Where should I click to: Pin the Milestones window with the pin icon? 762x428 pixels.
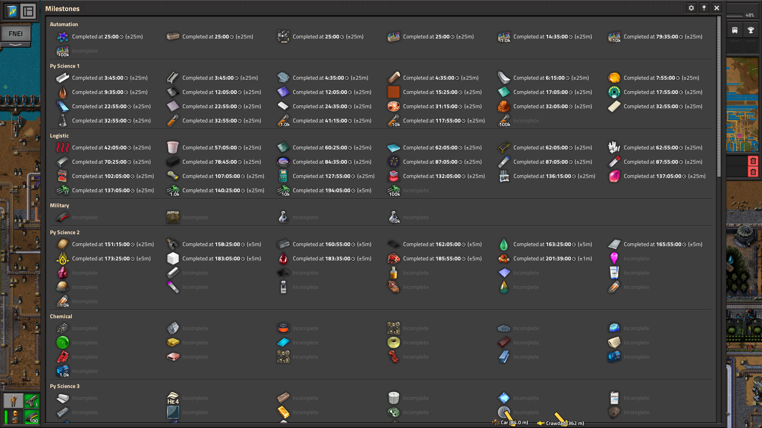704,8
